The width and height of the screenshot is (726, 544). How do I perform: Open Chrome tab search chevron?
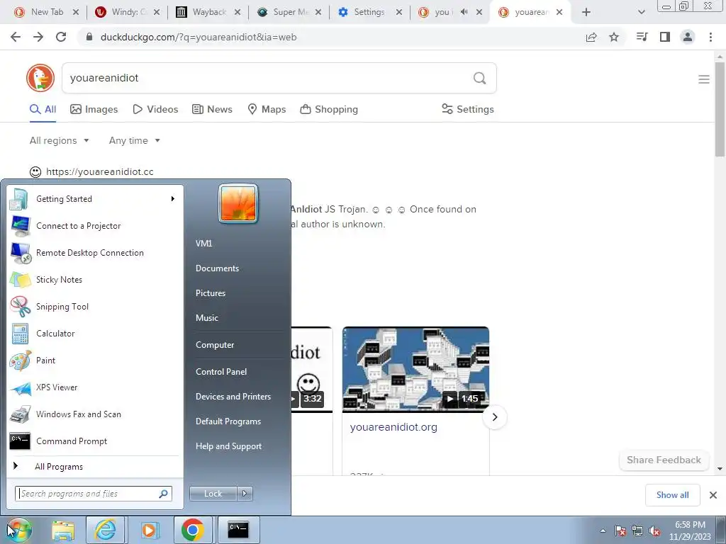(x=641, y=12)
